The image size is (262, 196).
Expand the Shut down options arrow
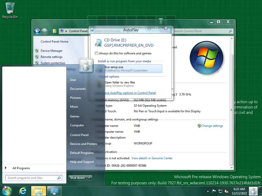coord(89,178)
